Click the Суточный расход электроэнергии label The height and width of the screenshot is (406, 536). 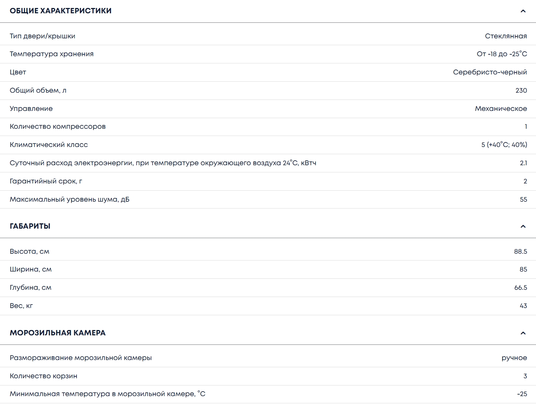tap(163, 163)
